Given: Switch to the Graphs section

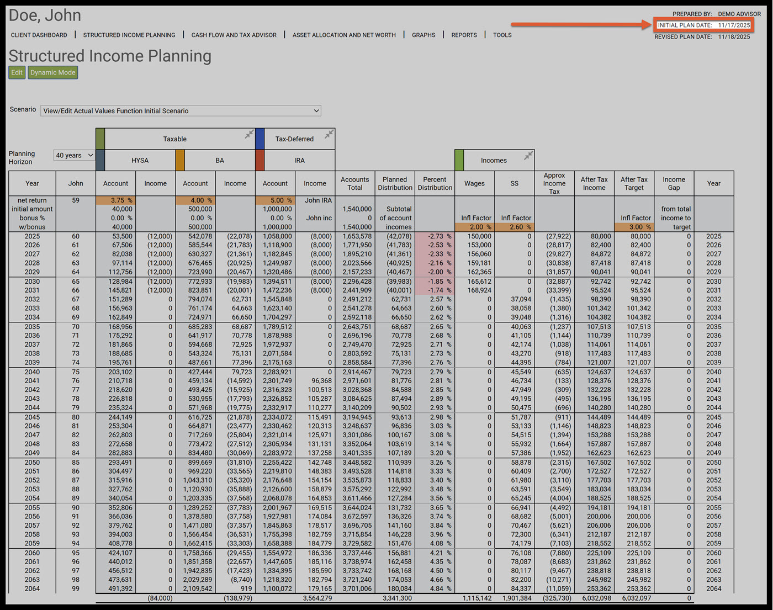Looking at the screenshot, I should (423, 35).
